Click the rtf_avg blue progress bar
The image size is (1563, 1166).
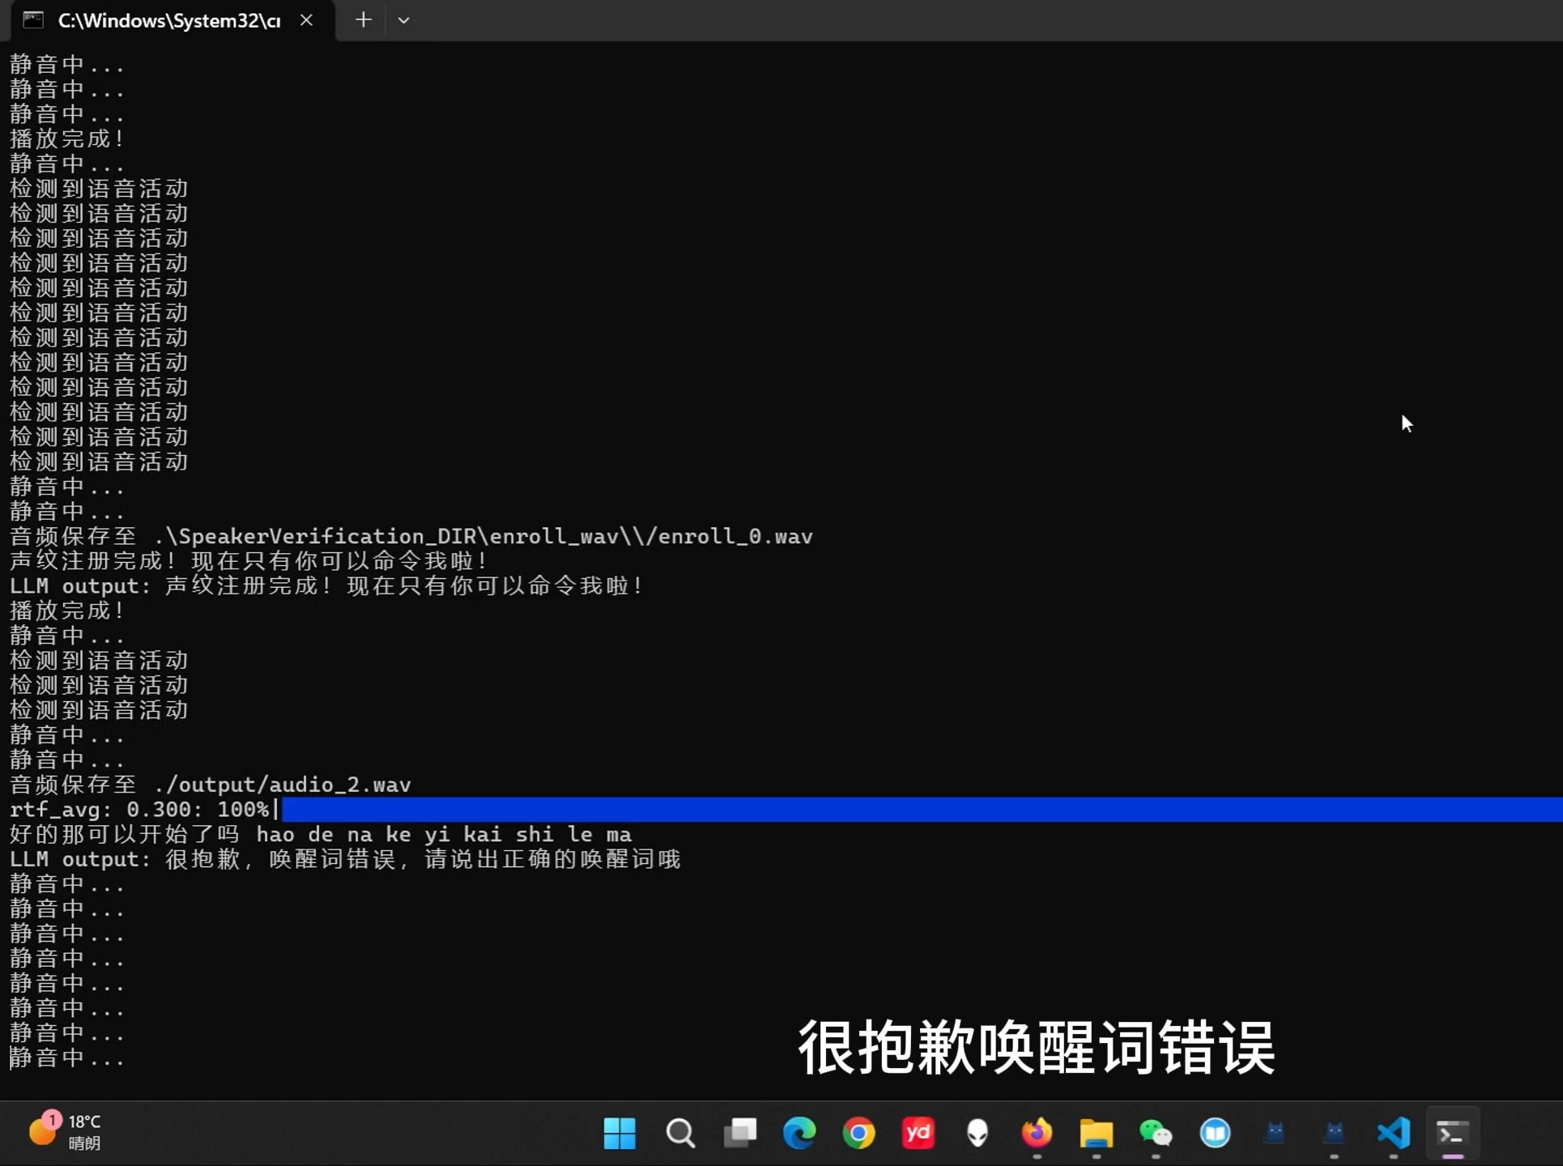[x=920, y=809]
